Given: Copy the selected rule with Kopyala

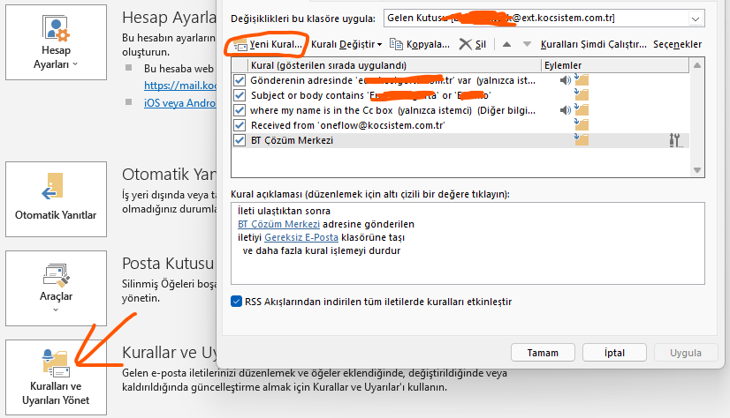Looking at the screenshot, I should click(420, 44).
